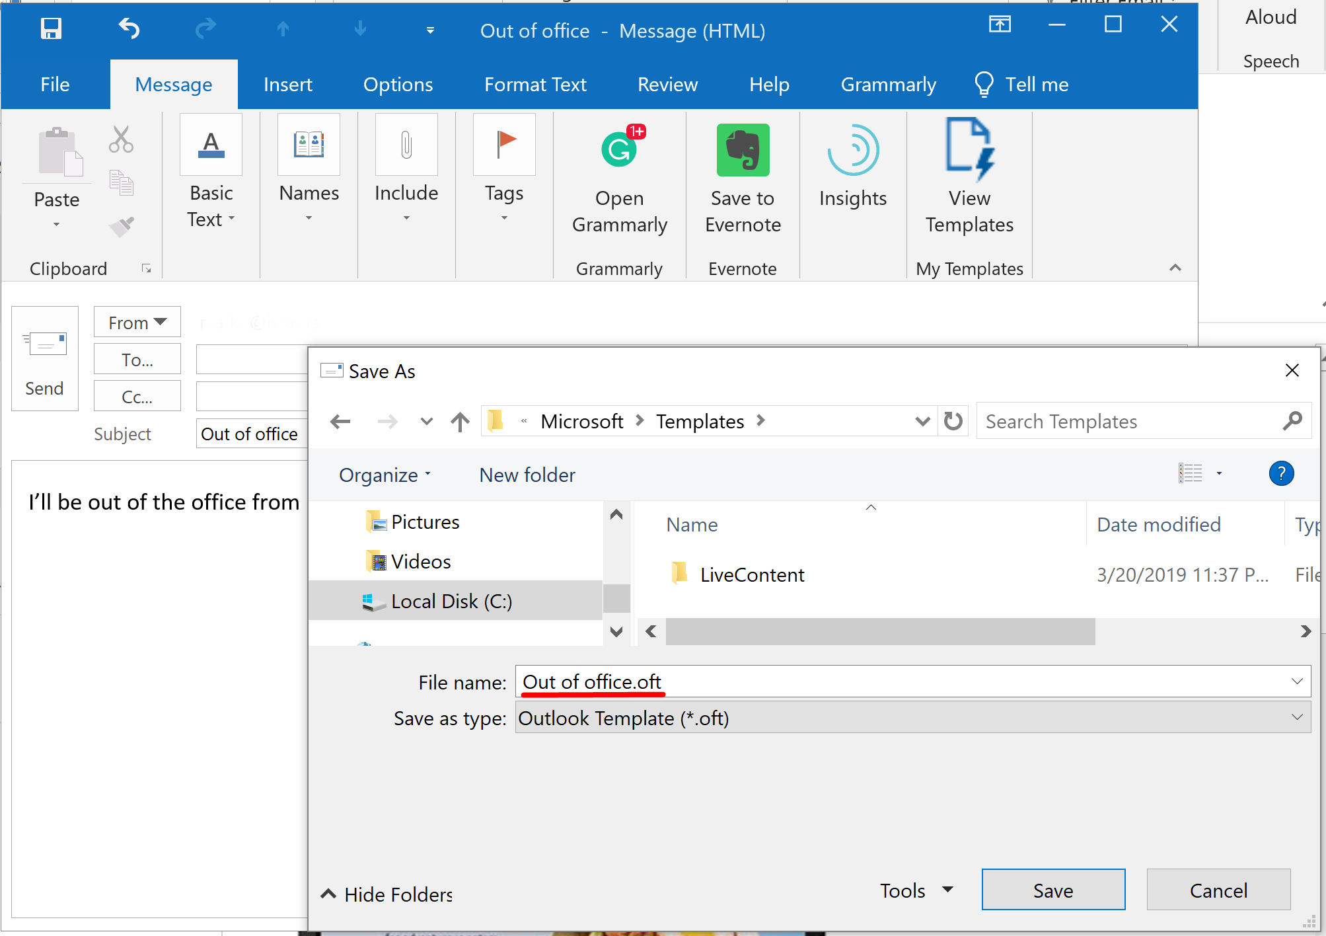Click Save button in dialog
The image size is (1326, 936).
[1052, 892]
